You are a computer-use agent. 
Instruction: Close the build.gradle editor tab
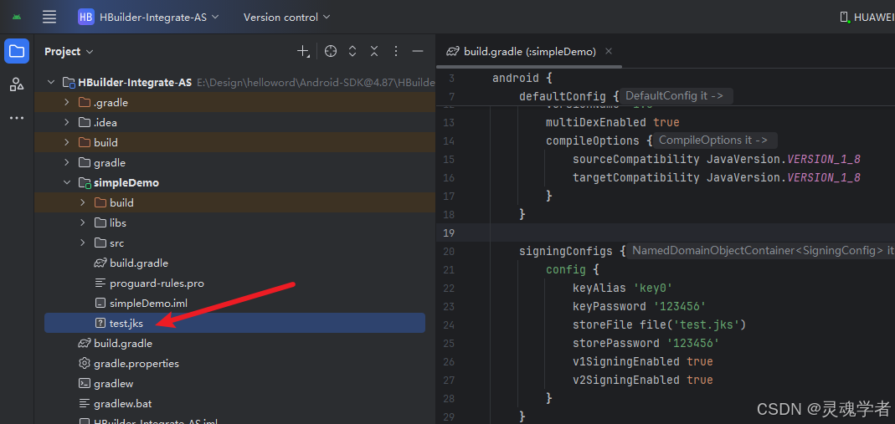point(609,51)
